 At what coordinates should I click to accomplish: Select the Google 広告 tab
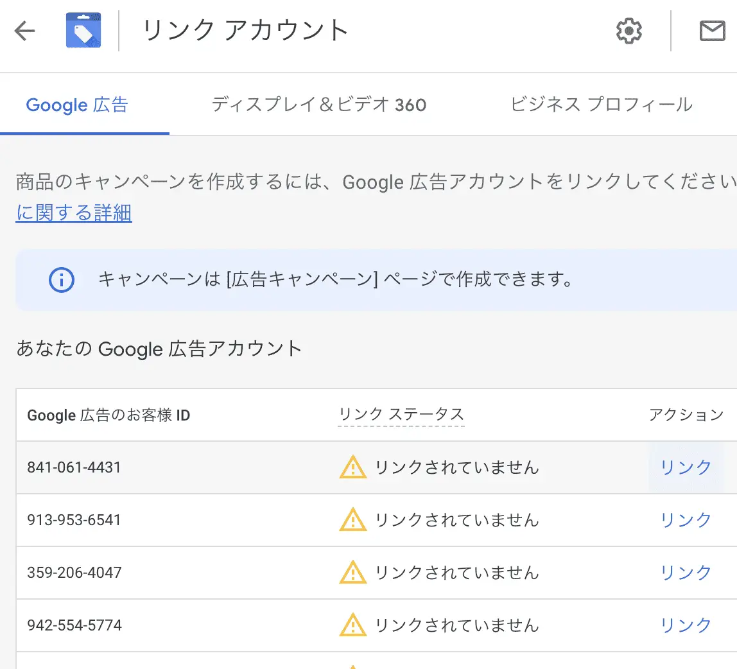pos(77,105)
